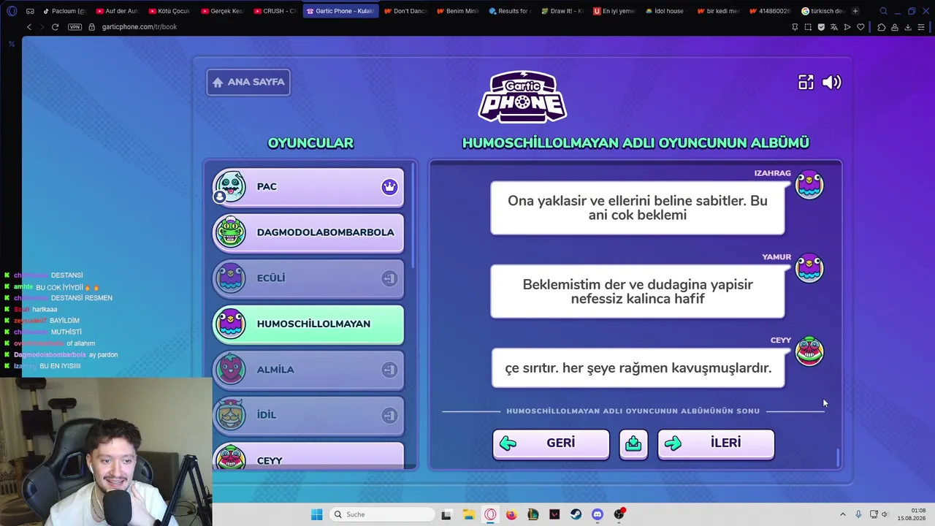This screenshot has height=526, width=935.
Task: Click the message 'Ona yaklasir ve ellerini beline sabitler'
Action: (x=638, y=208)
